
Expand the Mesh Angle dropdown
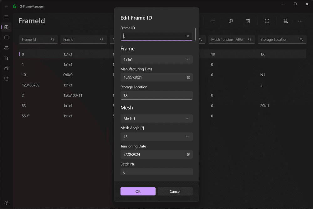click(156, 137)
